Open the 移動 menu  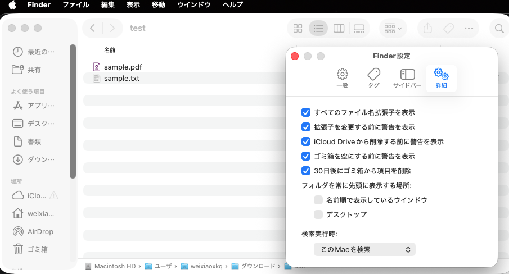[159, 5]
